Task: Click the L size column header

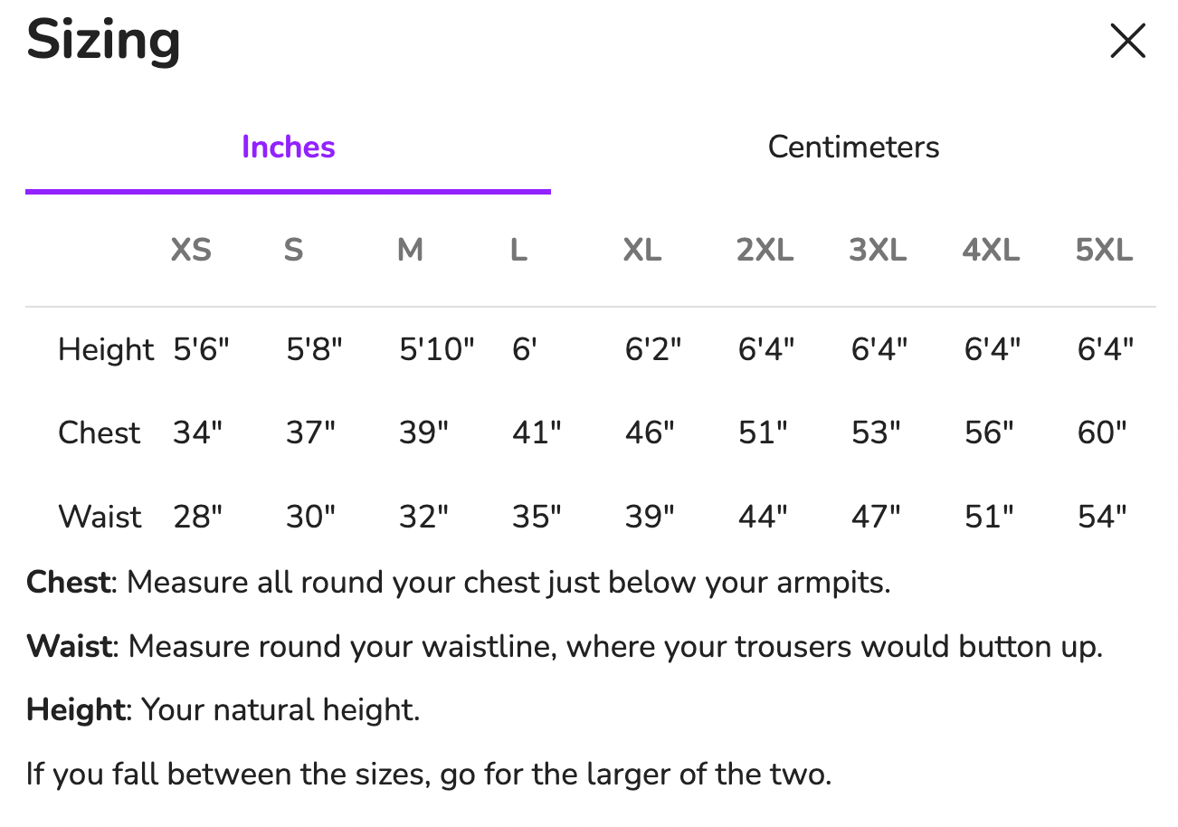Action: pos(518,250)
